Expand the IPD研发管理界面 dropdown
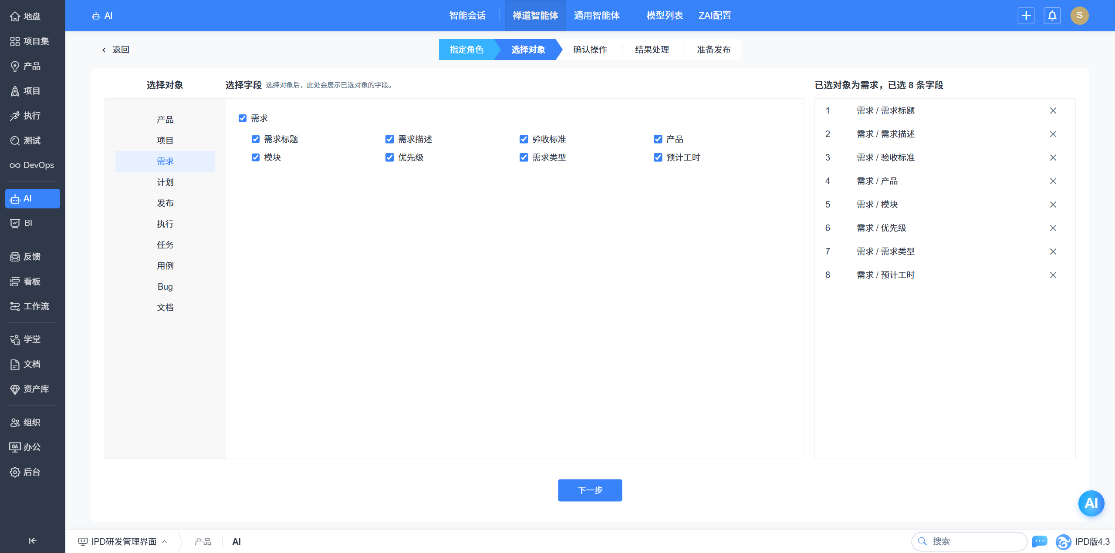Viewport: 1115px width, 553px height. (123, 541)
